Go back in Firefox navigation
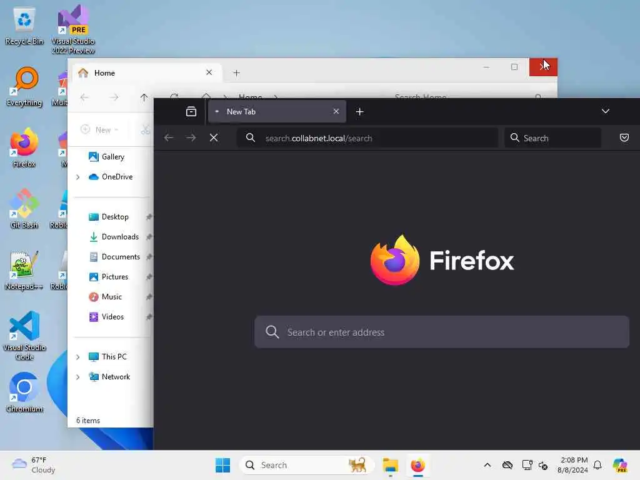Screen dimensions: 640x480 point(169,137)
